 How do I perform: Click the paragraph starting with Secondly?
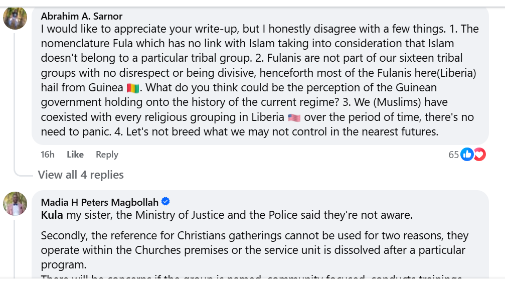tap(251, 250)
